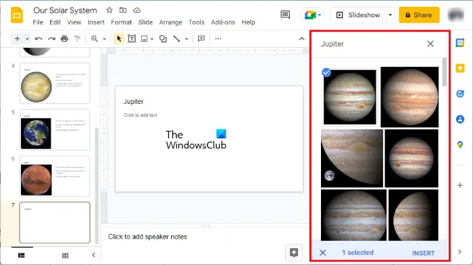Click the Undo arrow
Screen dimensions: 473x265
39,38
